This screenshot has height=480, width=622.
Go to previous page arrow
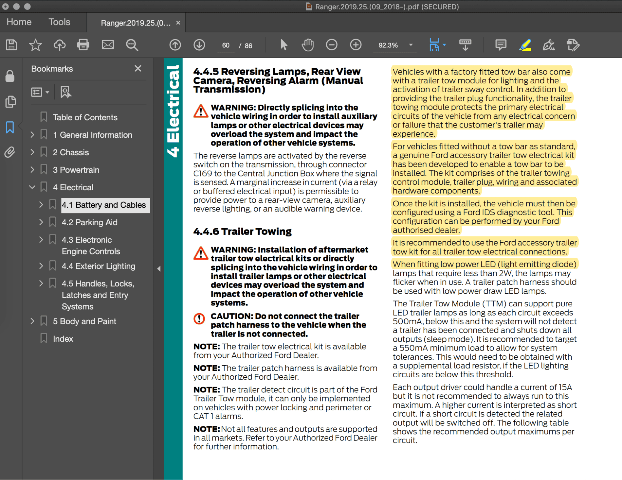click(175, 45)
